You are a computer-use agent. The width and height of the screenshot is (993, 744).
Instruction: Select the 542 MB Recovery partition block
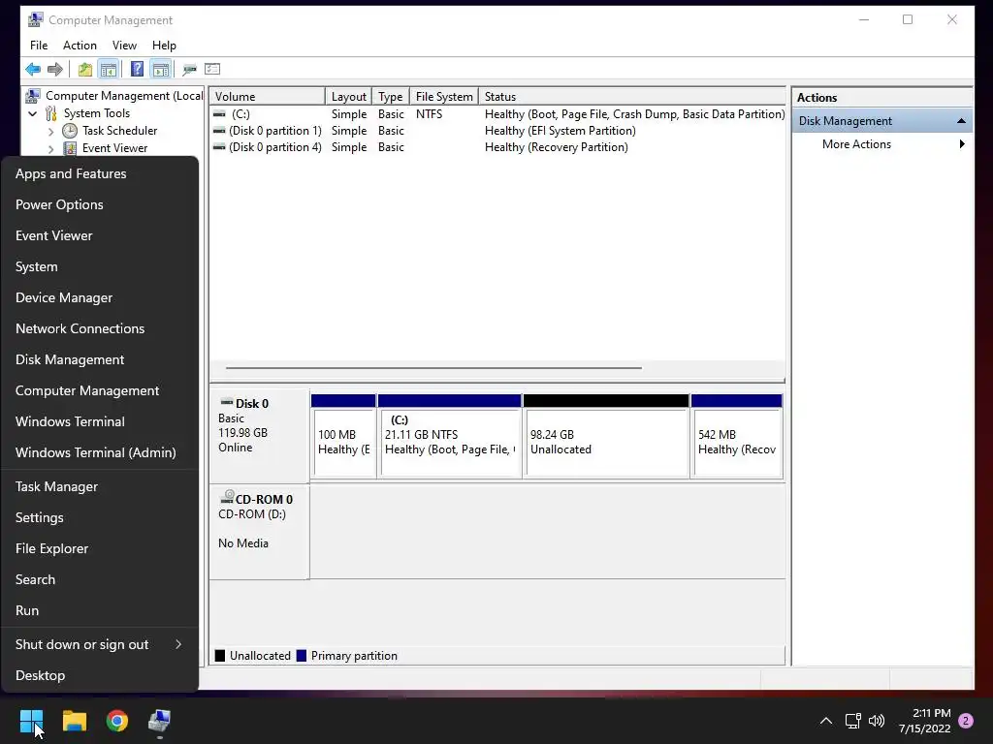click(x=737, y=437)
